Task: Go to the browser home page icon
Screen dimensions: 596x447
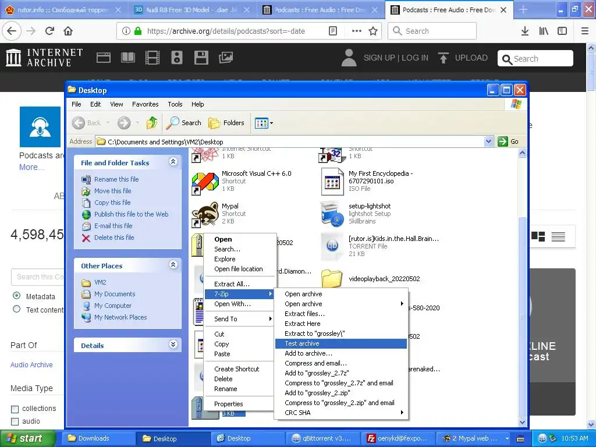Action: (68, 31)
